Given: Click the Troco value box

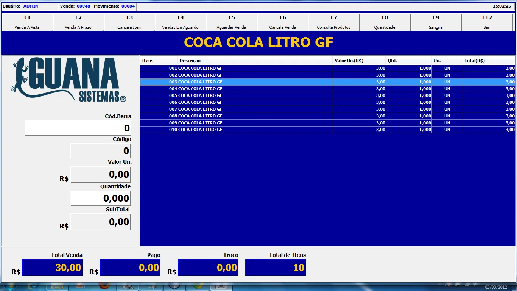Looking at the screenshot, I should click(x=208, y=268).
